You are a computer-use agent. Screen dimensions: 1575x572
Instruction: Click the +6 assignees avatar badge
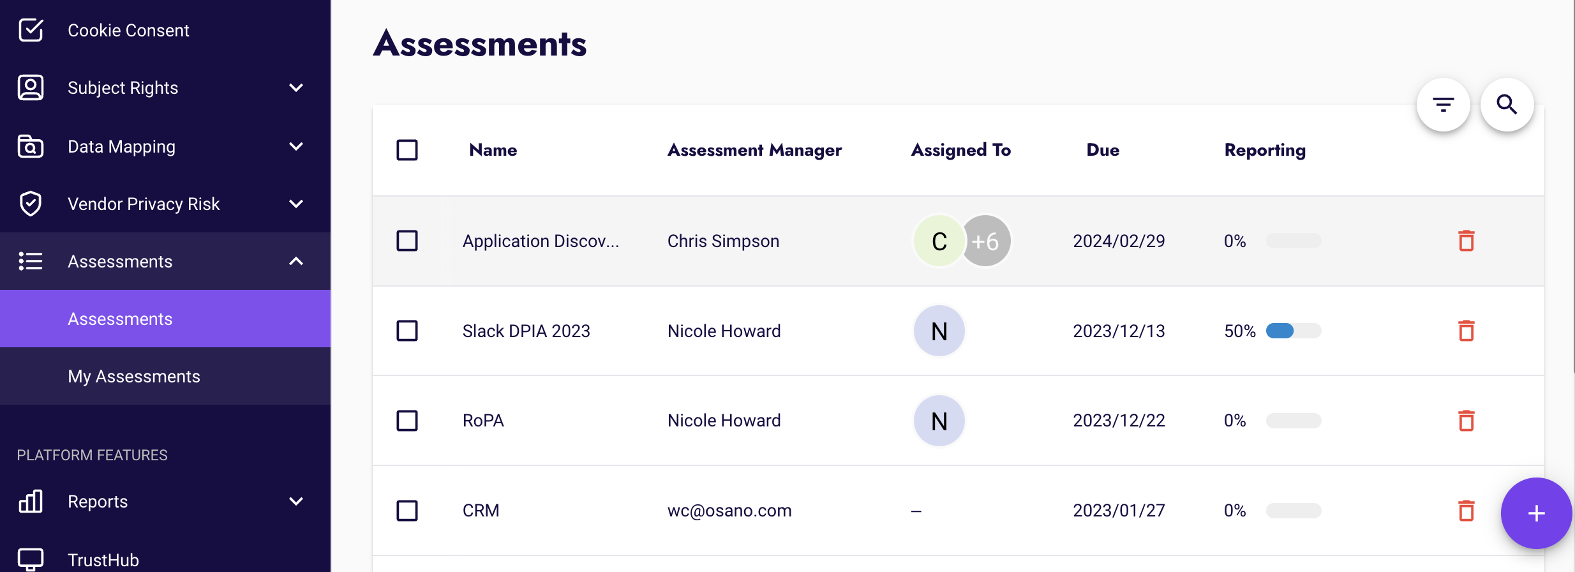986,241
